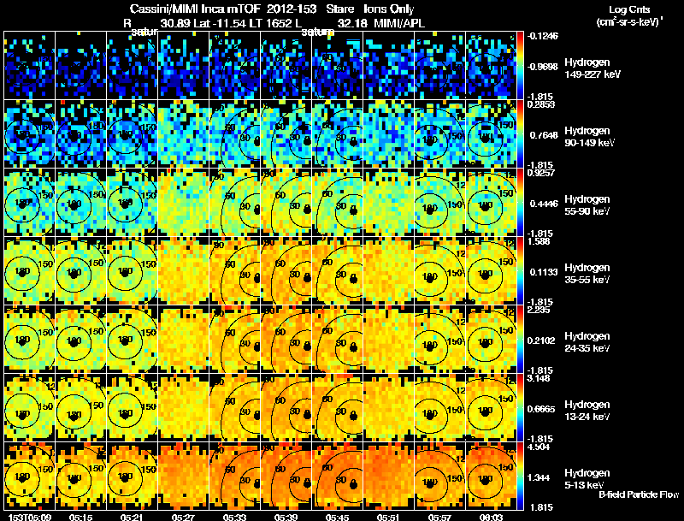The height and width of the screenshot is (521, 684).
Task: Click the 'Ions Only' header text
Action: point(389,9)
